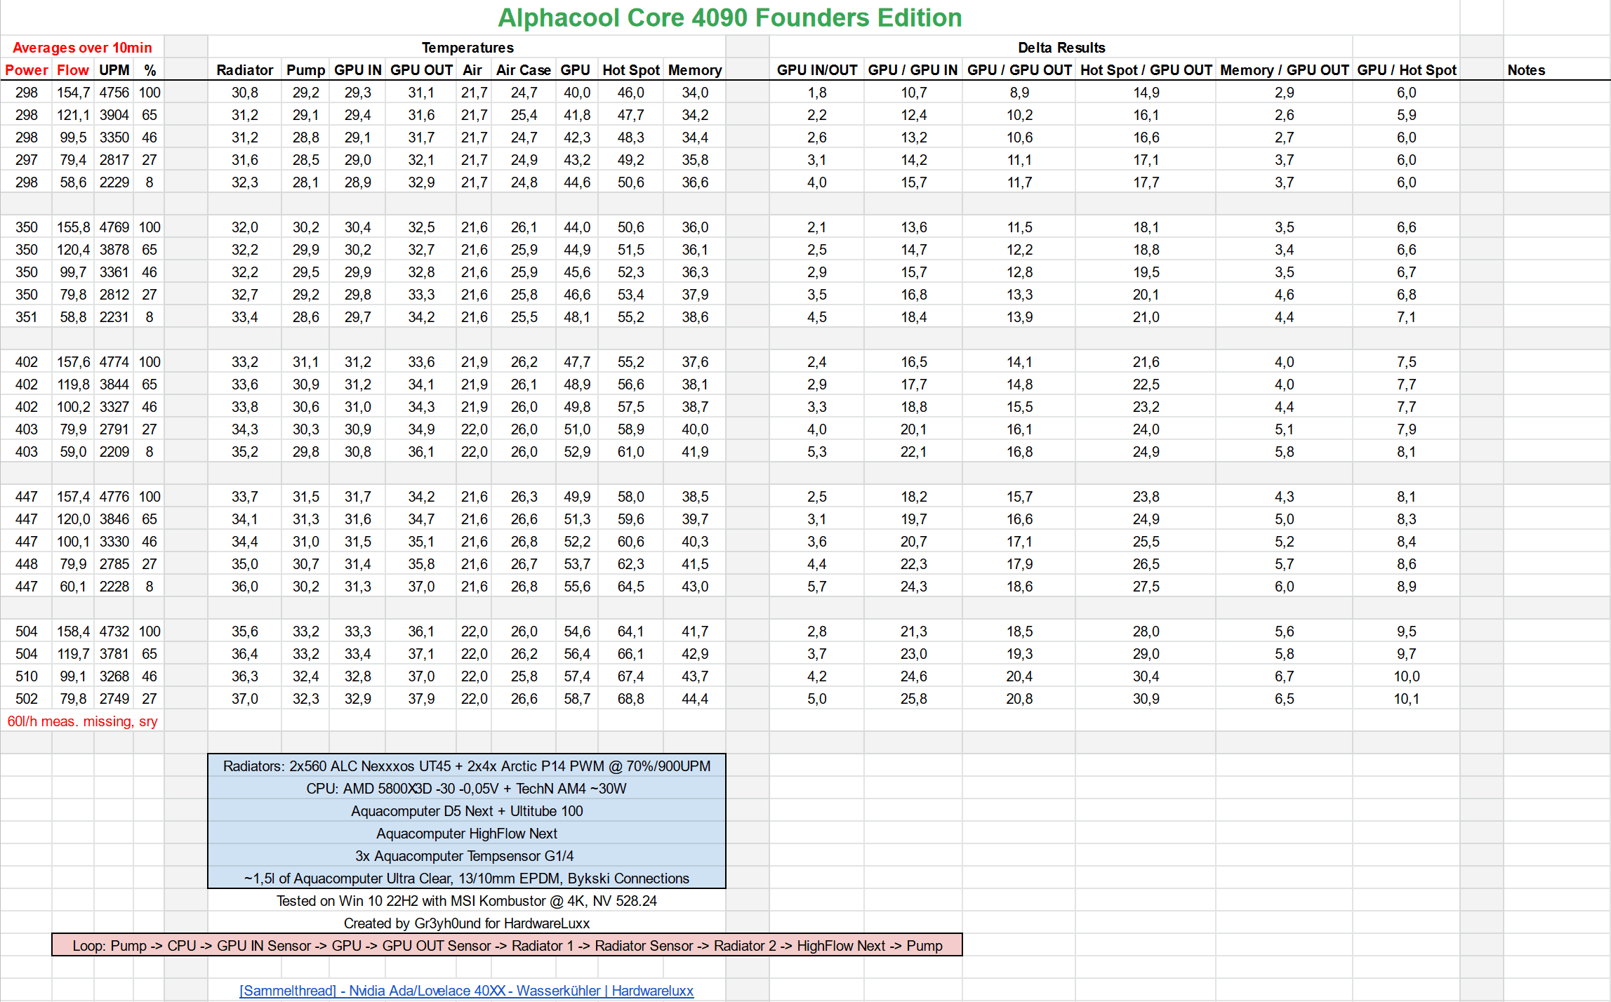Screen dimensions: 1611x1002
Task: Click the 'GPU / GPU IN' column header
Action: [x=913, y=70]
